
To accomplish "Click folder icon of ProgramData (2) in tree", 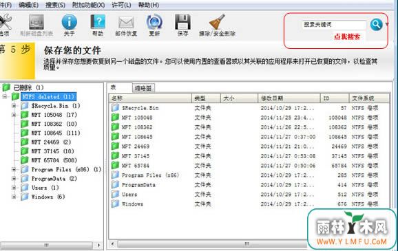I will (x=25, y=179).
